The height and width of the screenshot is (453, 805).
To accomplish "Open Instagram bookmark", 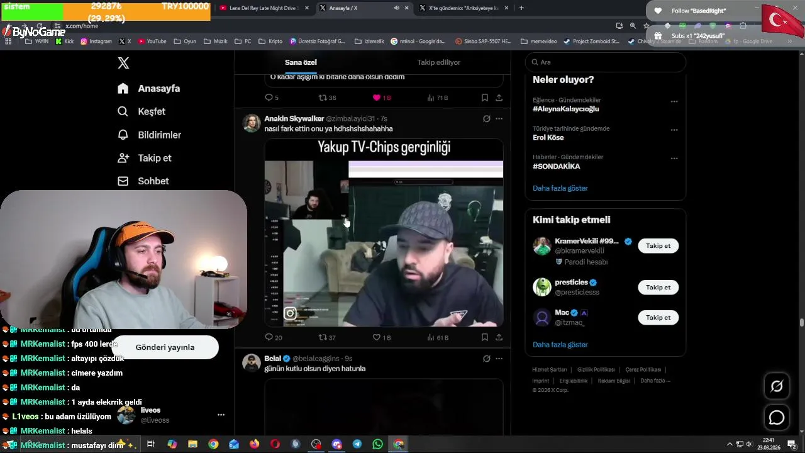I will (96, 42).
